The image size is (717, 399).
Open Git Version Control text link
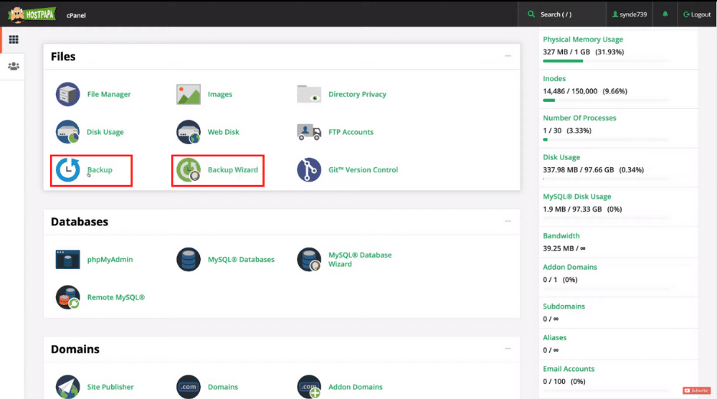tap(363, 170)
